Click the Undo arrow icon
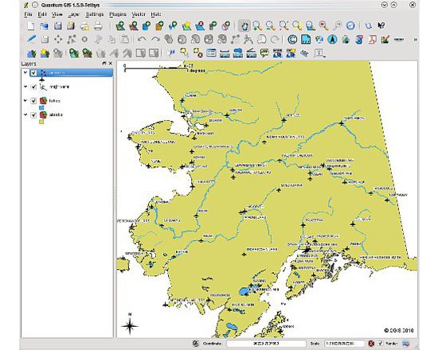This screenshot has height=350, width=438. tap(142, 39)
